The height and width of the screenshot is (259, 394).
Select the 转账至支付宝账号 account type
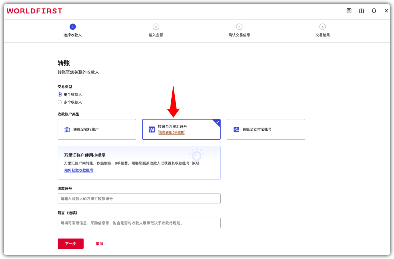(266, 129)
